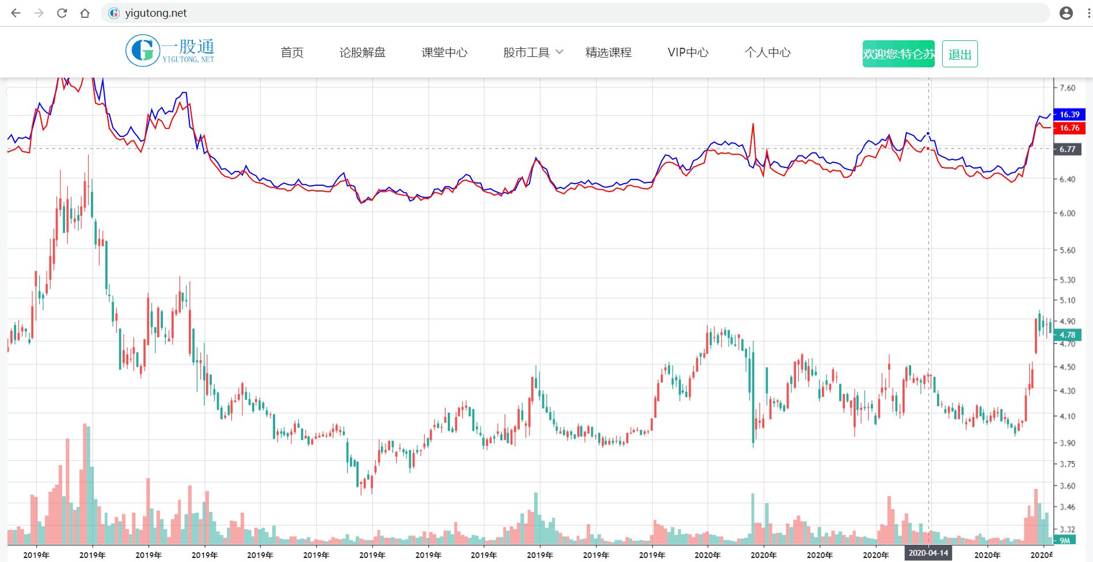Click the 欢迎您:特仑苏 welcome link
Viewport: 1093px width, 562px height.
(898, 53)
